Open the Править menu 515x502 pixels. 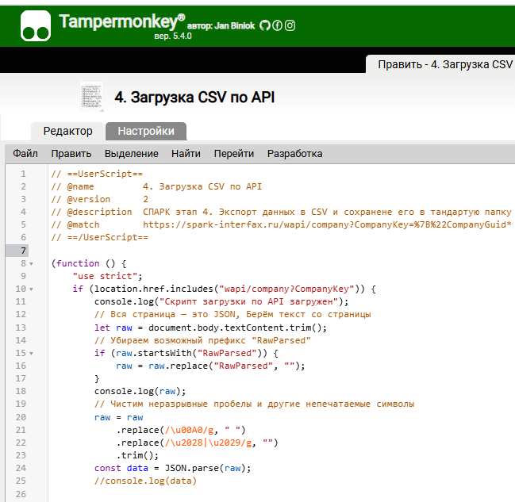tap(71, 154)
